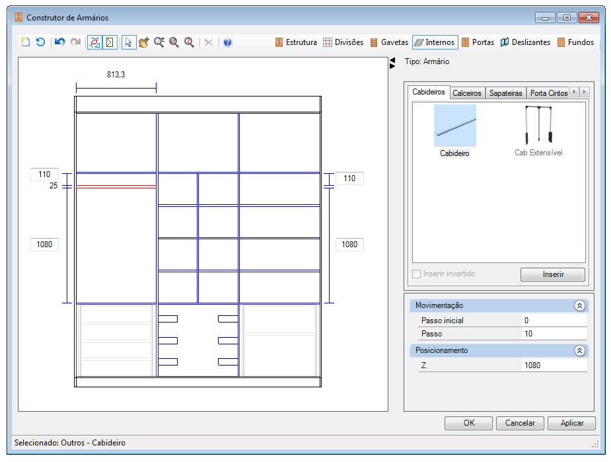Switch to the Porta Cintos tab
Image resolution: width=611 pixels, height=462 pixels.
[x=549, y=93]
